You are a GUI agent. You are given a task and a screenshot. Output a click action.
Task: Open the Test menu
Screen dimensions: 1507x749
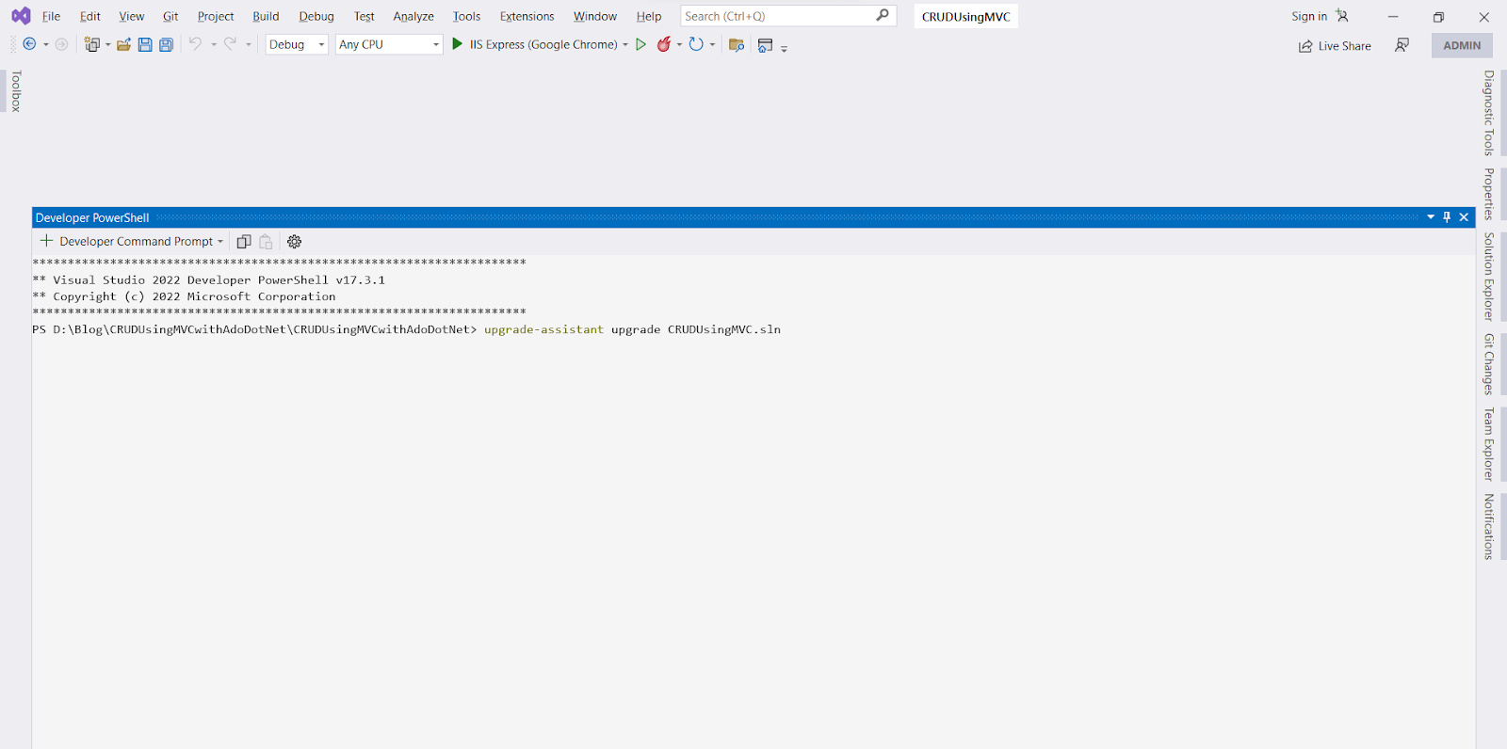365,16
